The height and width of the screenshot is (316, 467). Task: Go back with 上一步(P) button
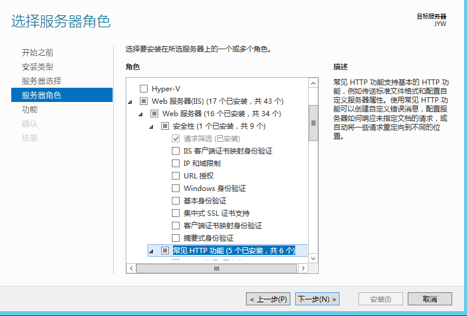coord(268,299)
